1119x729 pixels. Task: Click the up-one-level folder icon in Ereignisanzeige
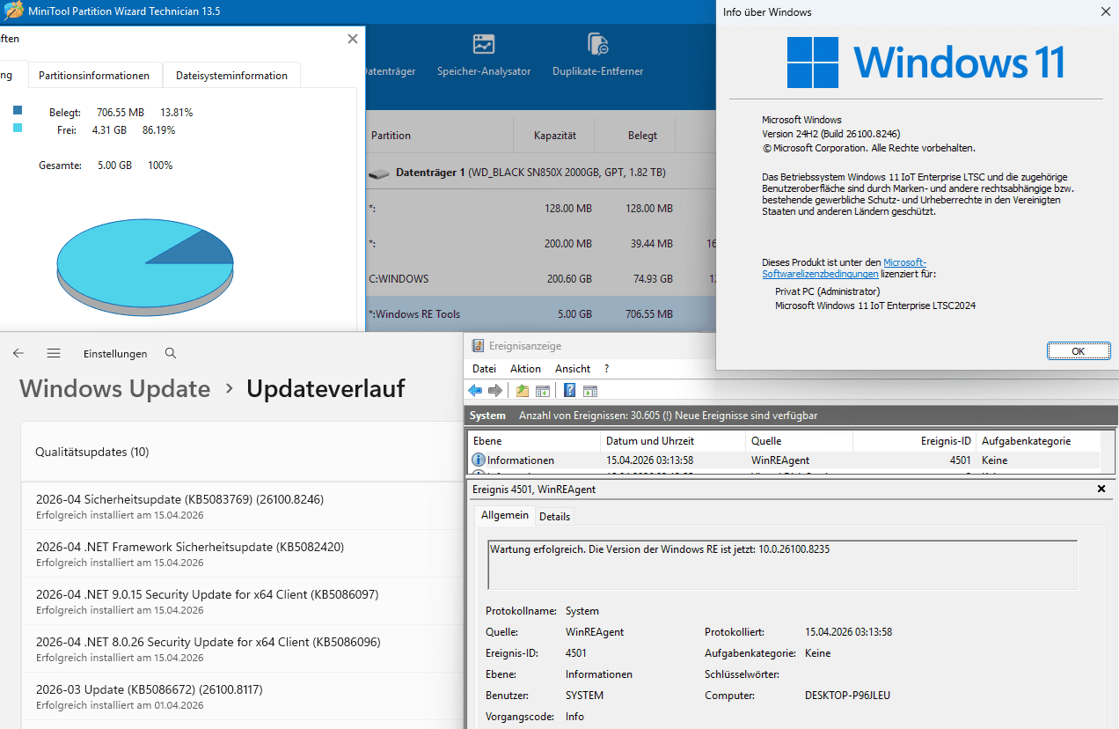pyautogui.click(x=523, y=391)
